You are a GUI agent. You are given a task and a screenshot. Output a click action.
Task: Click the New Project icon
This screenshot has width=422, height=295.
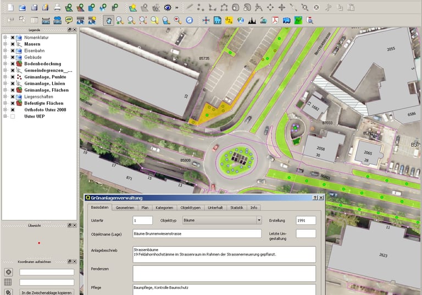9,8
